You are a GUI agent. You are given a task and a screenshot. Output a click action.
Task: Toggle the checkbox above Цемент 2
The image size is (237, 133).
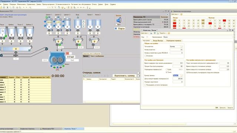pos(56,17)
